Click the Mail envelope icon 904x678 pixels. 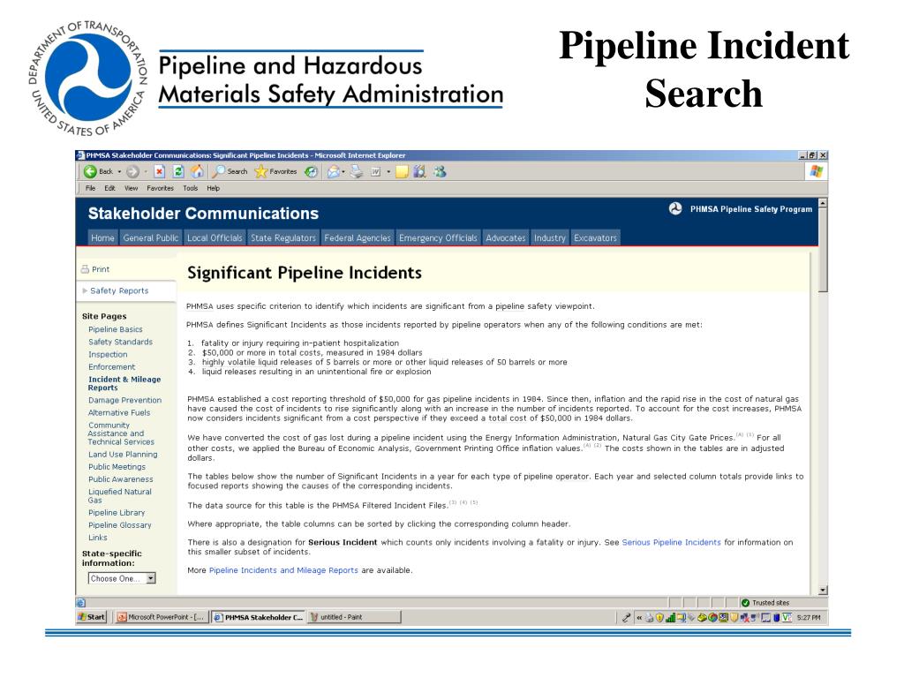pyautogui.click(x=333, y=172)
